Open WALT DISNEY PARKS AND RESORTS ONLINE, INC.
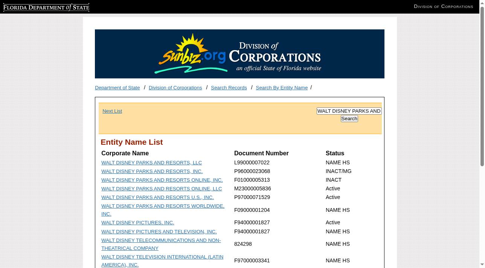Viewport: 485px width, 268px height. [162, 180]
